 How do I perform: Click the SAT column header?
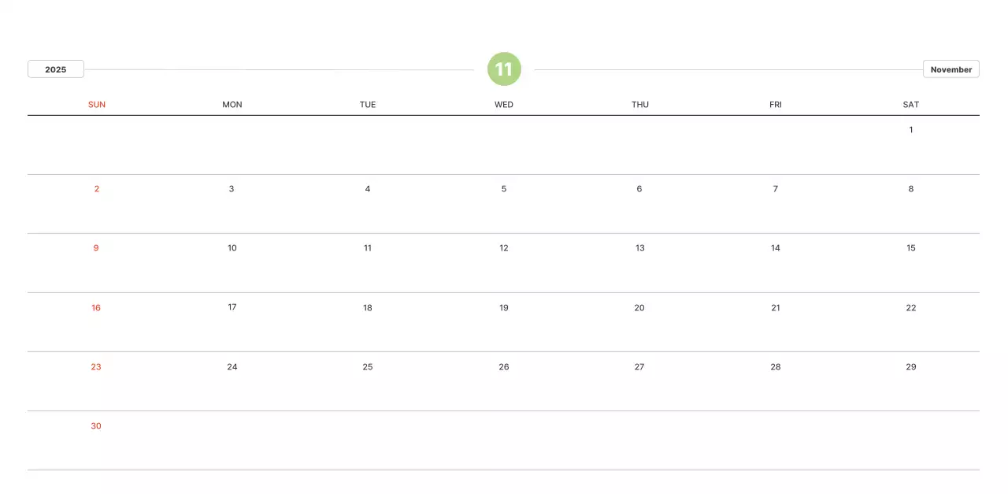click(911, 105)
